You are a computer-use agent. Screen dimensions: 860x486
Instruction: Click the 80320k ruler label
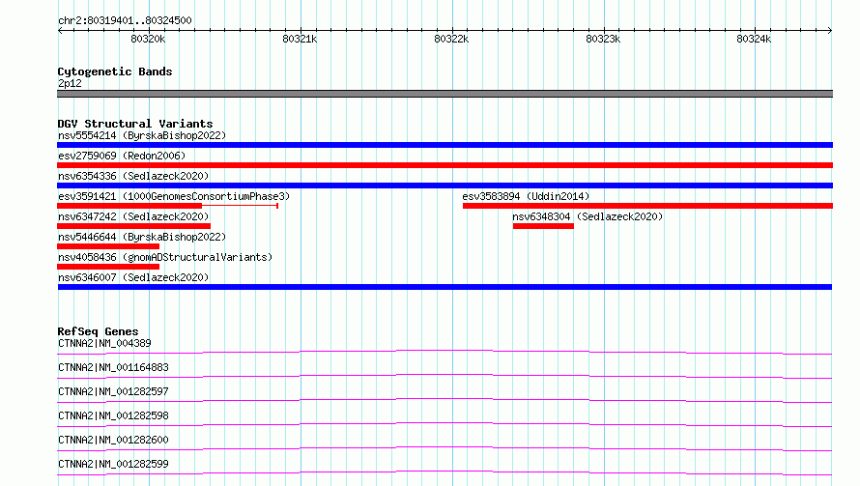coord(148,39)
